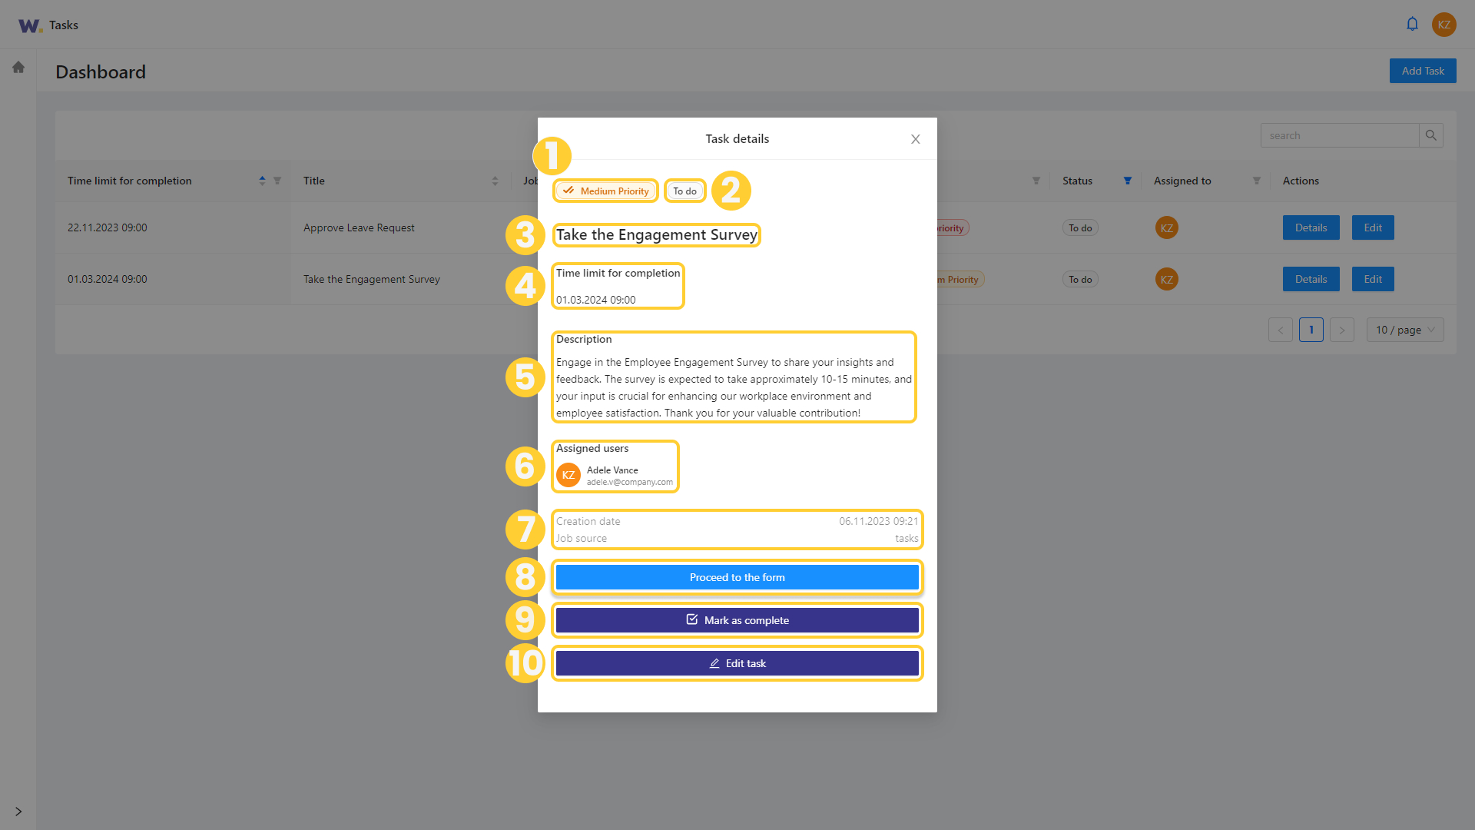Open the Status column filter icon
This screenshot has width=1475, height=830.
click(1128, 181)
